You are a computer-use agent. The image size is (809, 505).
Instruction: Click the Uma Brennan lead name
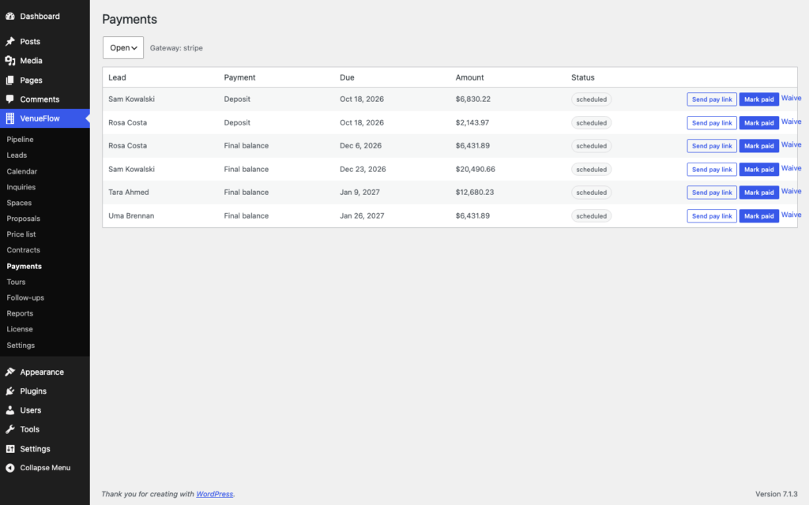(x=131, y=215)
